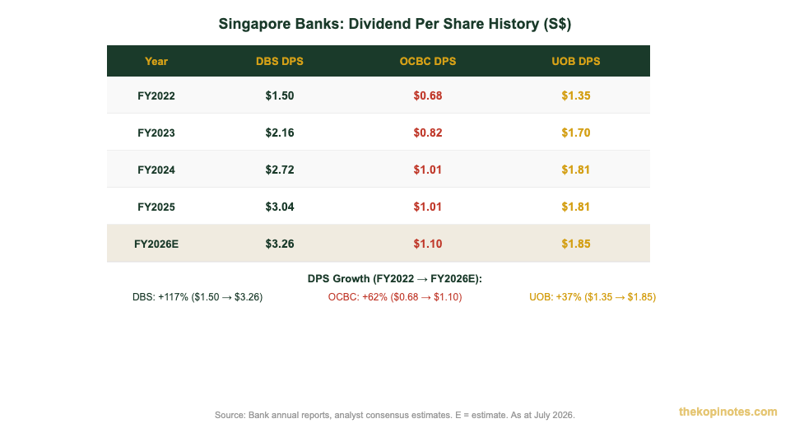Click the FY2026E row label
The width and height of the screenshot is (790, 428).
[156, 244]
